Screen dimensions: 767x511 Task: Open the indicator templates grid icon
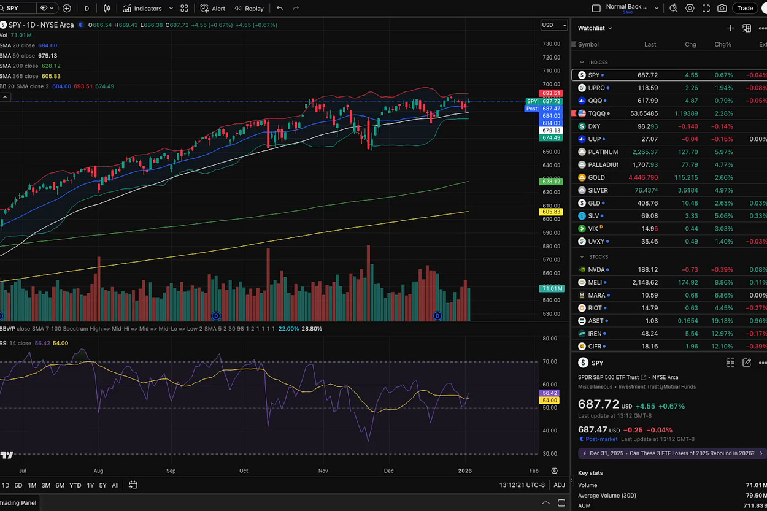pyautogui.click(x=184, y=9)
